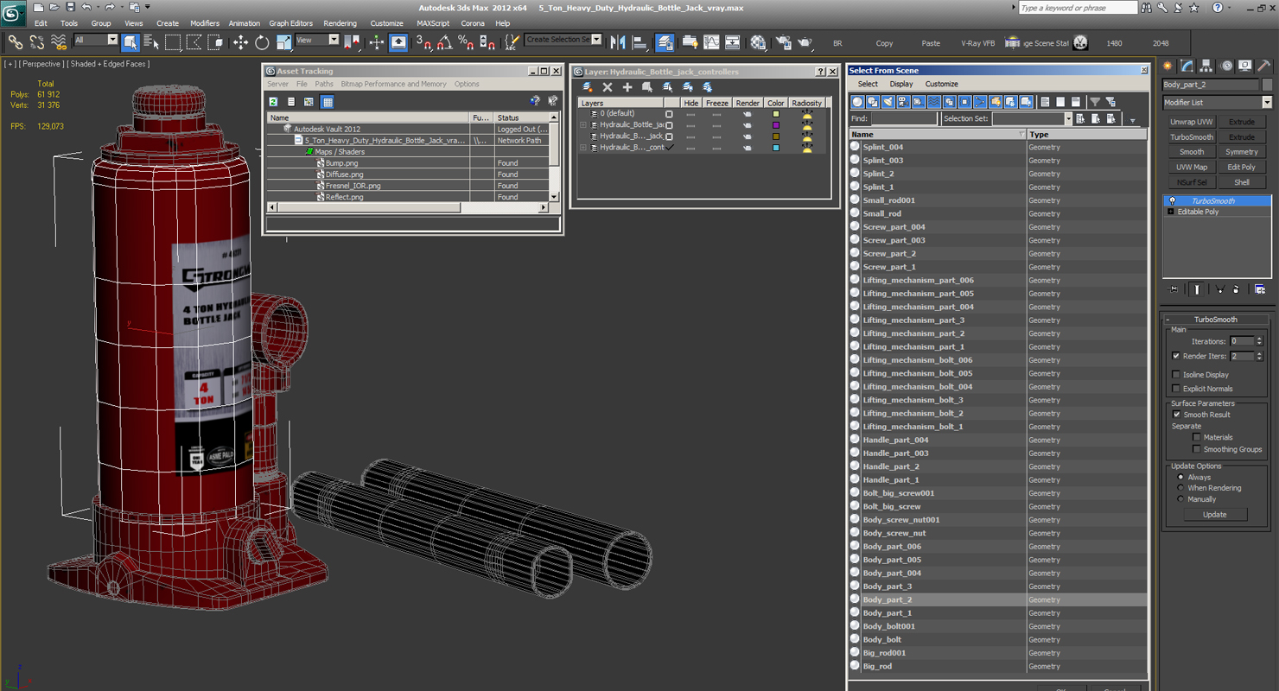Toggle the TurboSmooth modifier lightbulb

(1172, 200)
